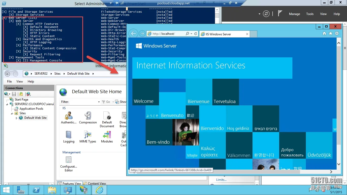Close the IIS Windows Server tab
Screen dimensions: 347x195
247,34
